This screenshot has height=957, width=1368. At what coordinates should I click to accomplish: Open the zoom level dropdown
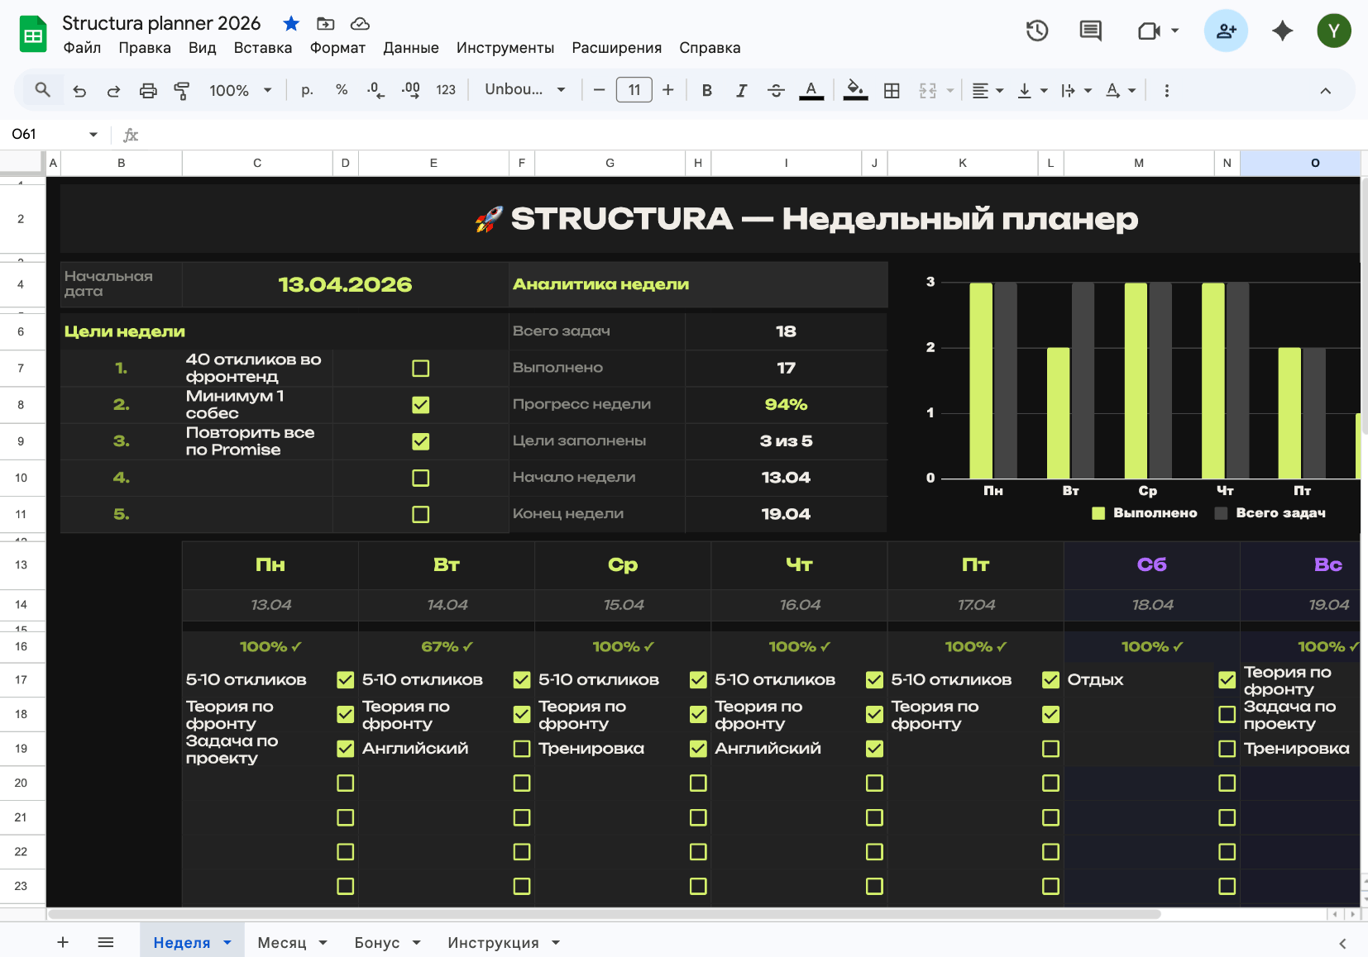(240, 90)
